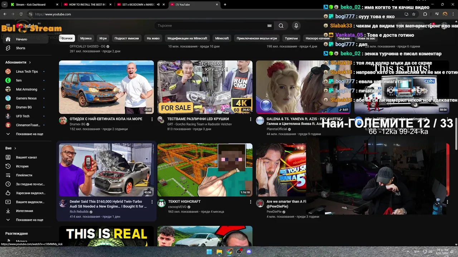Select Модификации на Minecraft chip
This screenshot has height=257, width=458.
[x=187, y=38]
